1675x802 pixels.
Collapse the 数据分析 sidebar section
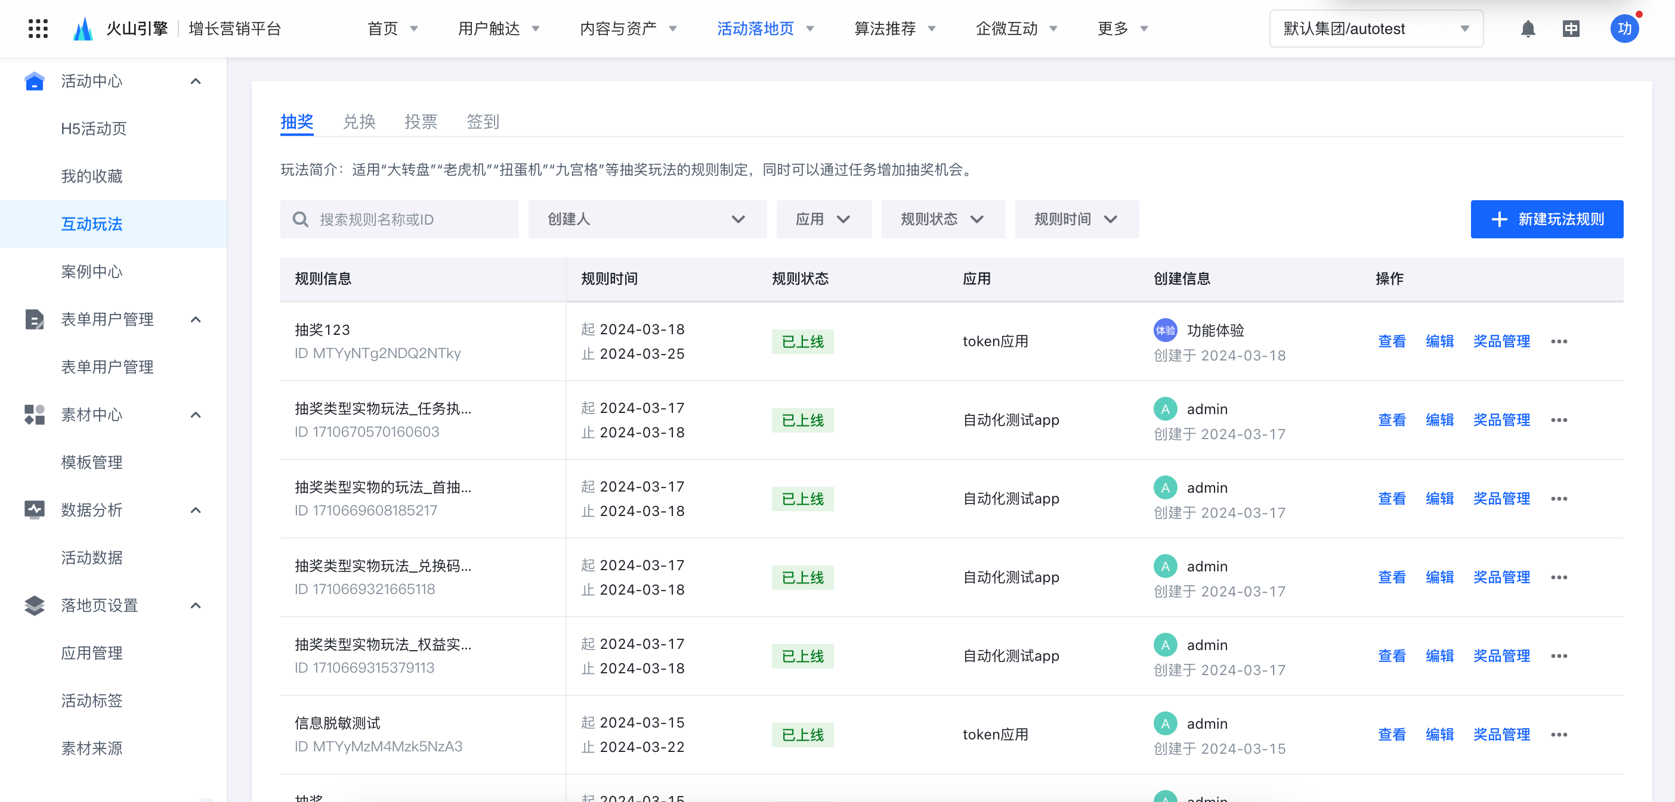point(196,510)
